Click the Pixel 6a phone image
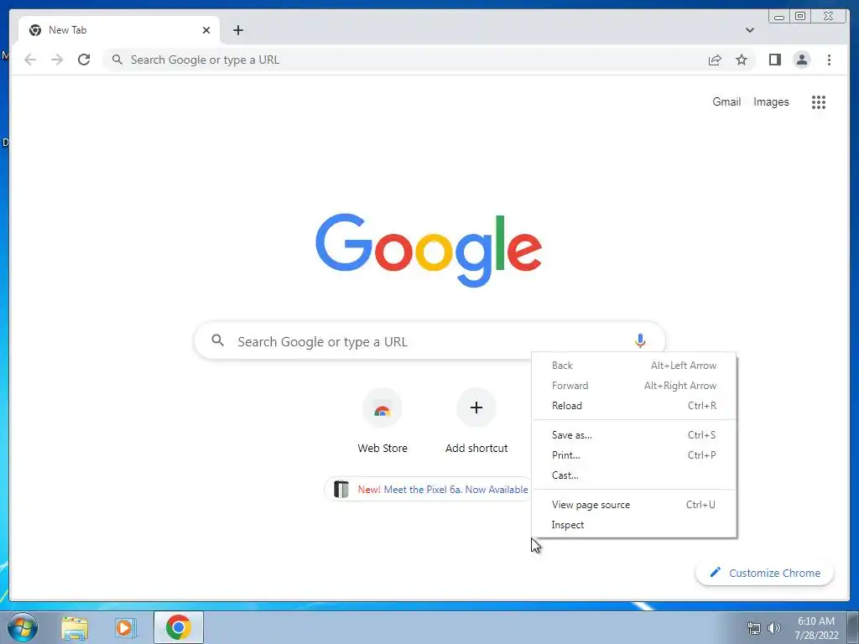 [x=341, y=489]
